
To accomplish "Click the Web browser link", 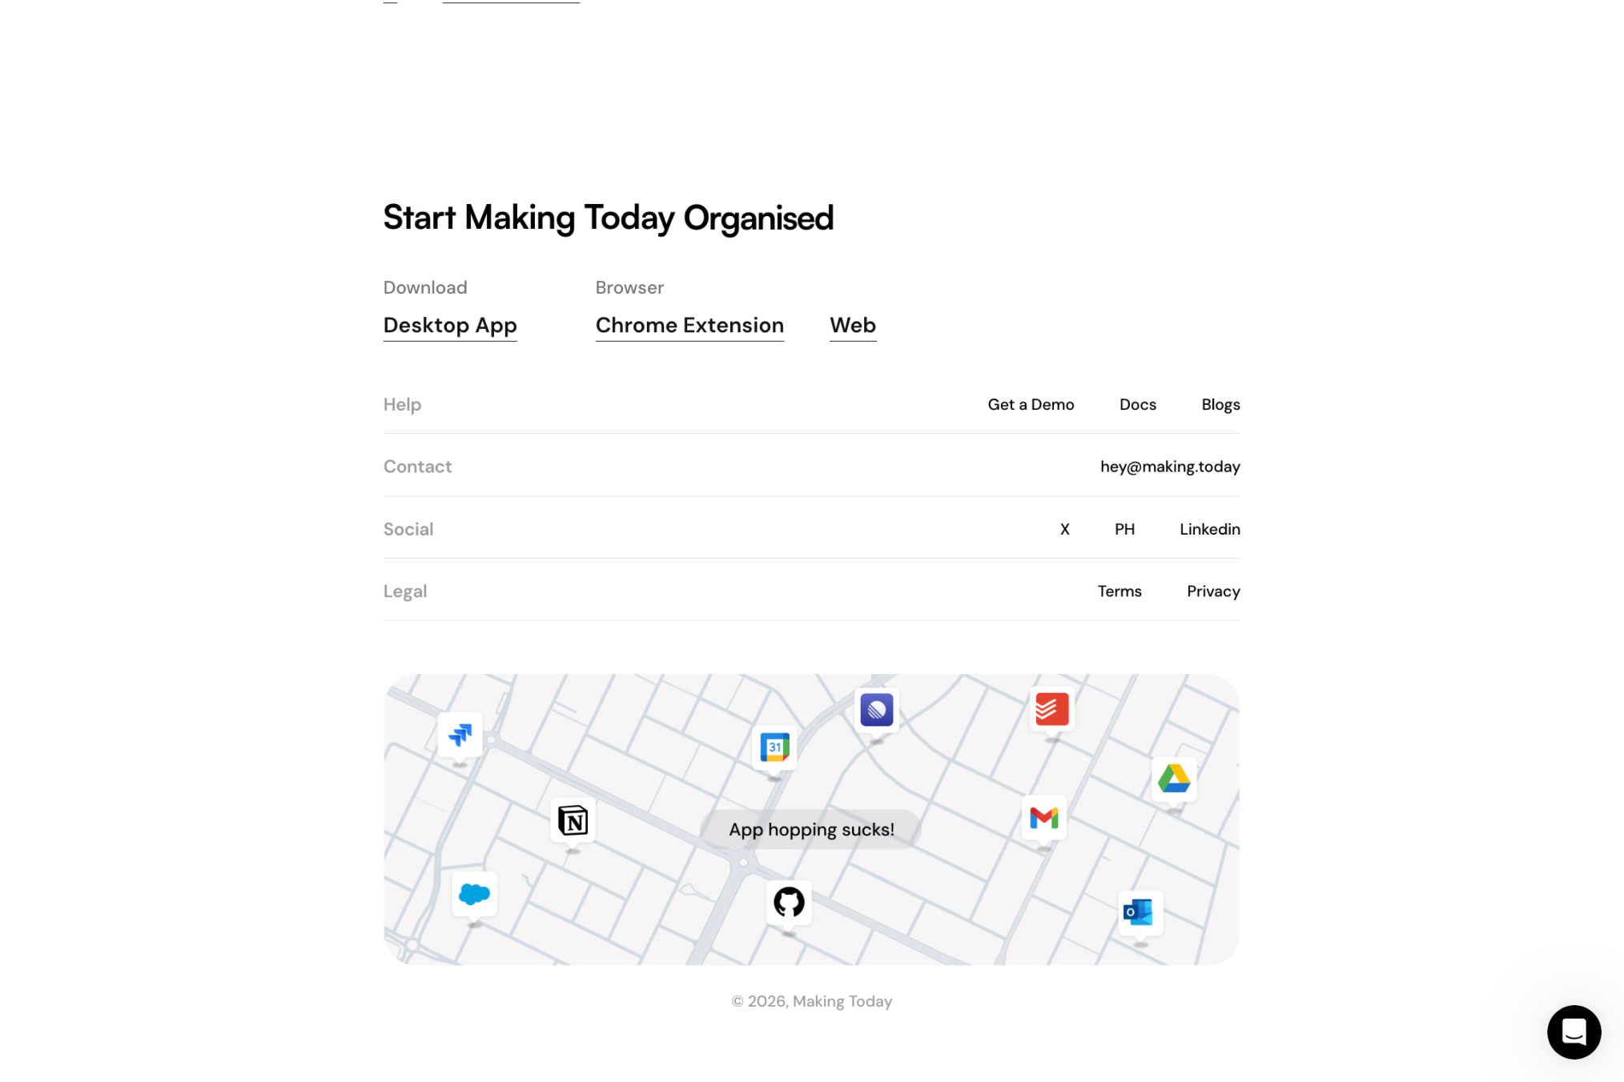I will (852, 325).
